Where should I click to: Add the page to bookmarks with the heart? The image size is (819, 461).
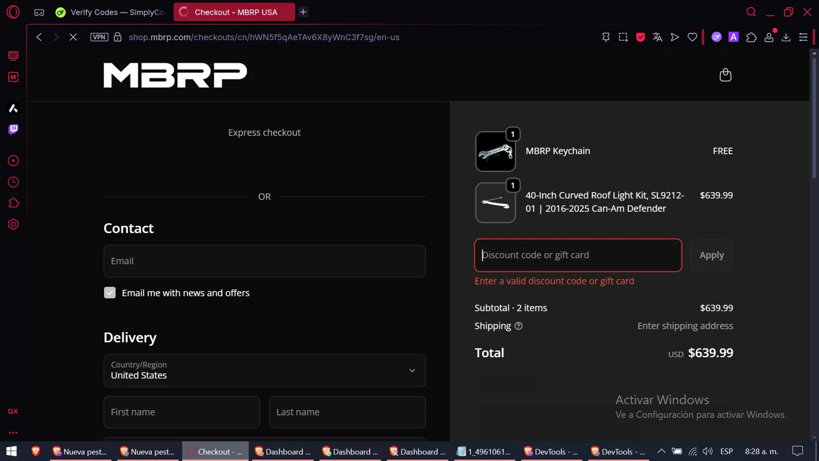click(x=692, y=37)
